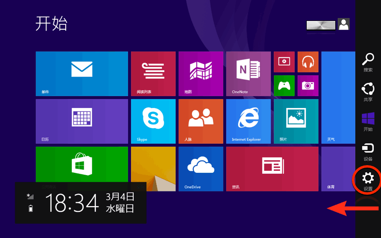The width and height of the screenshot is (381, 238).
Task: Open the small red Video tile
Action: [x=284, y=62]
